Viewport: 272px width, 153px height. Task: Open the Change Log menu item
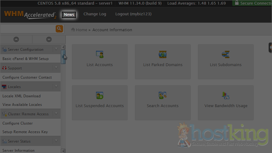95,14
